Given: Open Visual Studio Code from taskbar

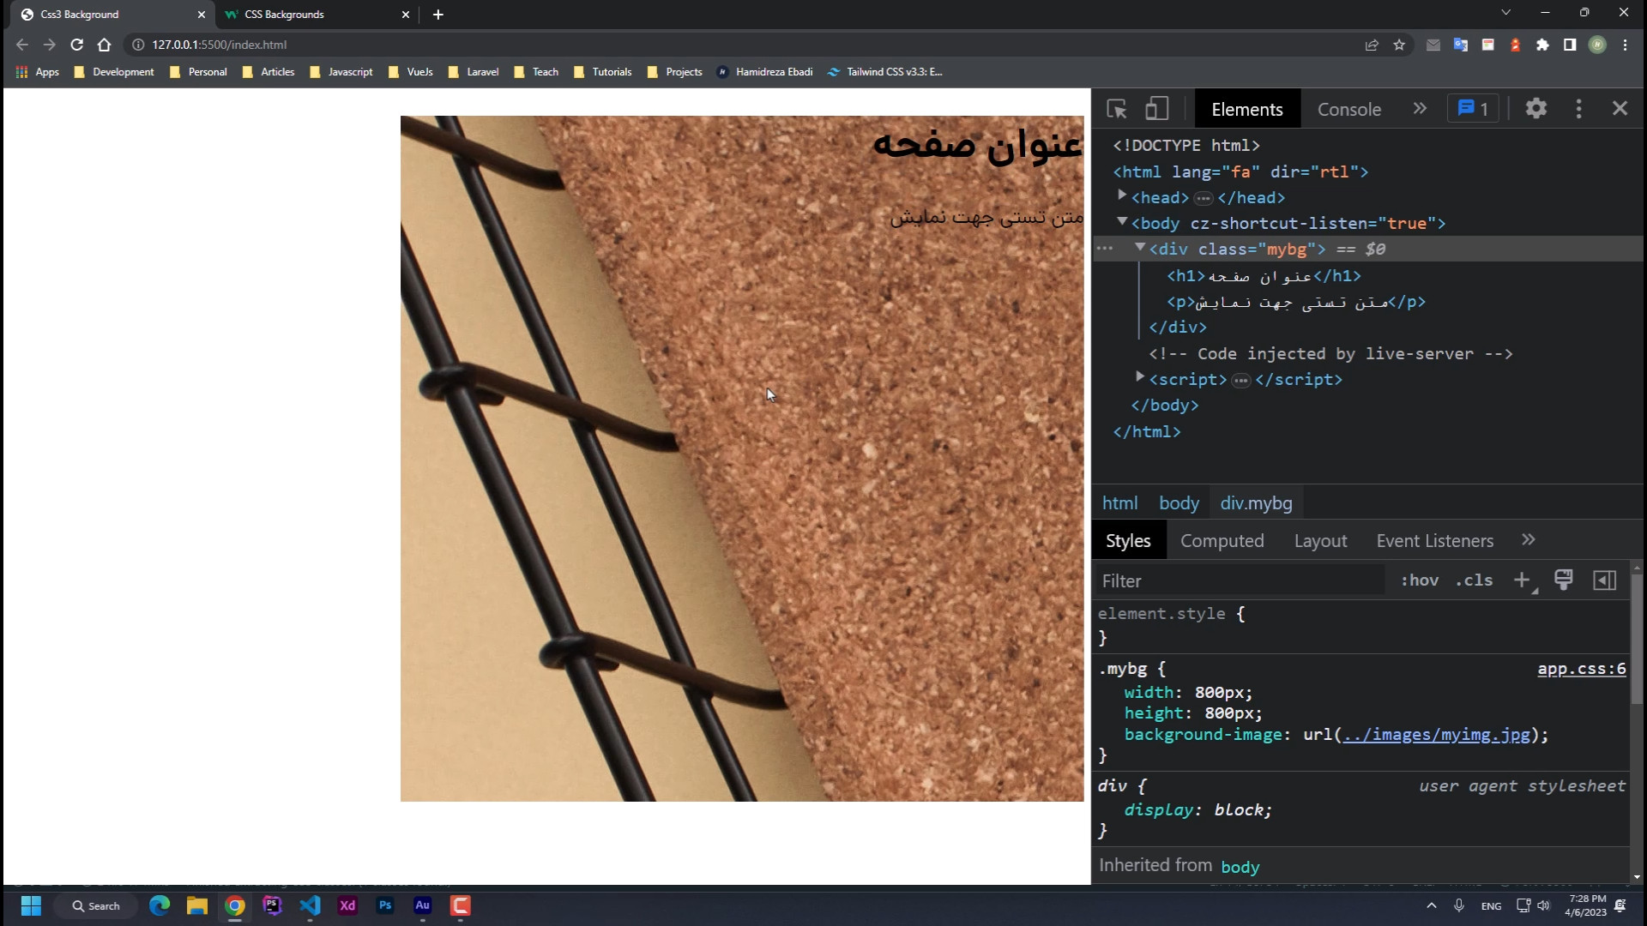Looking at the screenshot, I should (310, 905).
